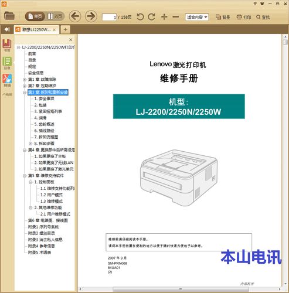Zoom out with the minus icon
This screenshot has width=289, height=293.
[x=176, y=17]
